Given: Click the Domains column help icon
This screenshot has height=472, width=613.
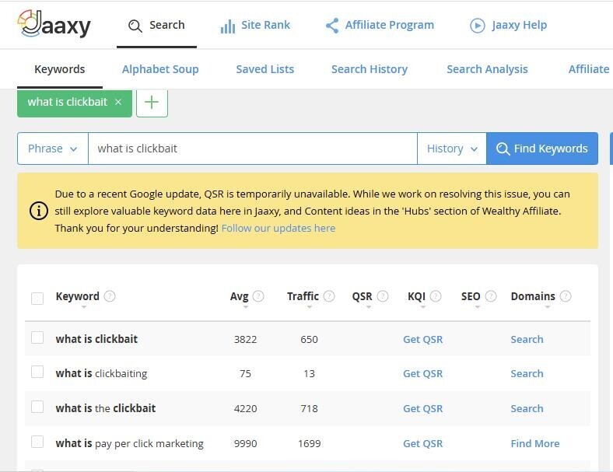Looking at the screenshot, I should coord(566,296).
